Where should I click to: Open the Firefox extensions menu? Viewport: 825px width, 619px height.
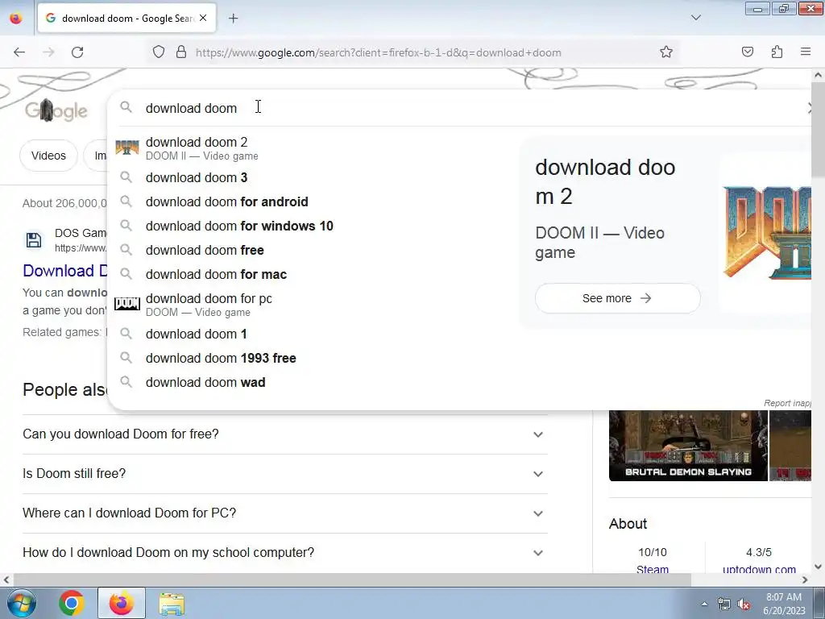coord(777,52)
